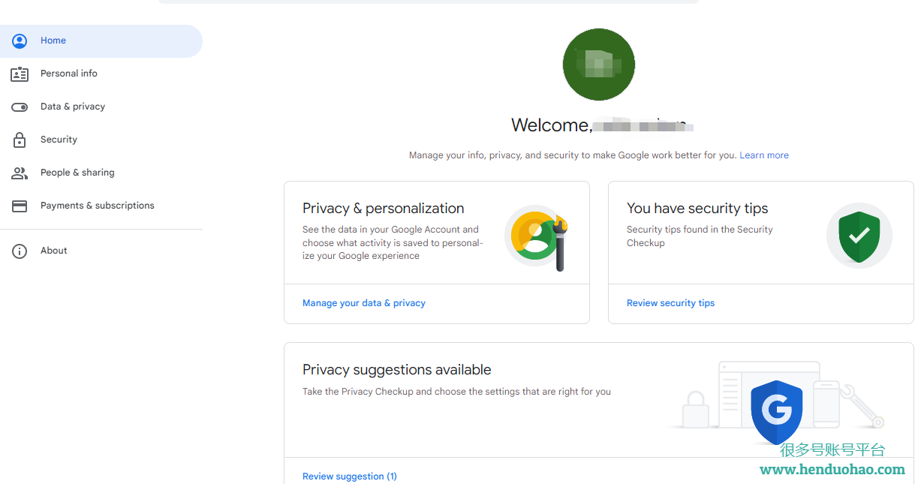This screenshot has width=915, height=484.
Task: Go to Data & privacy section
Action: point(101,107)
